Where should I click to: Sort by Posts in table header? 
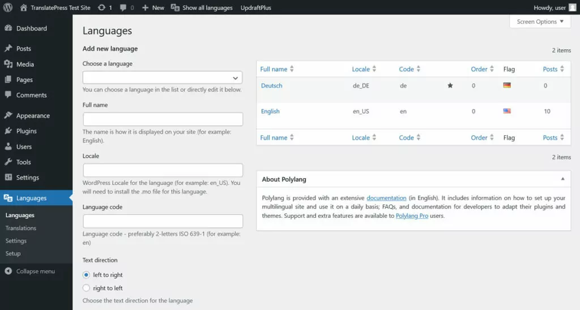pos(553,68)
